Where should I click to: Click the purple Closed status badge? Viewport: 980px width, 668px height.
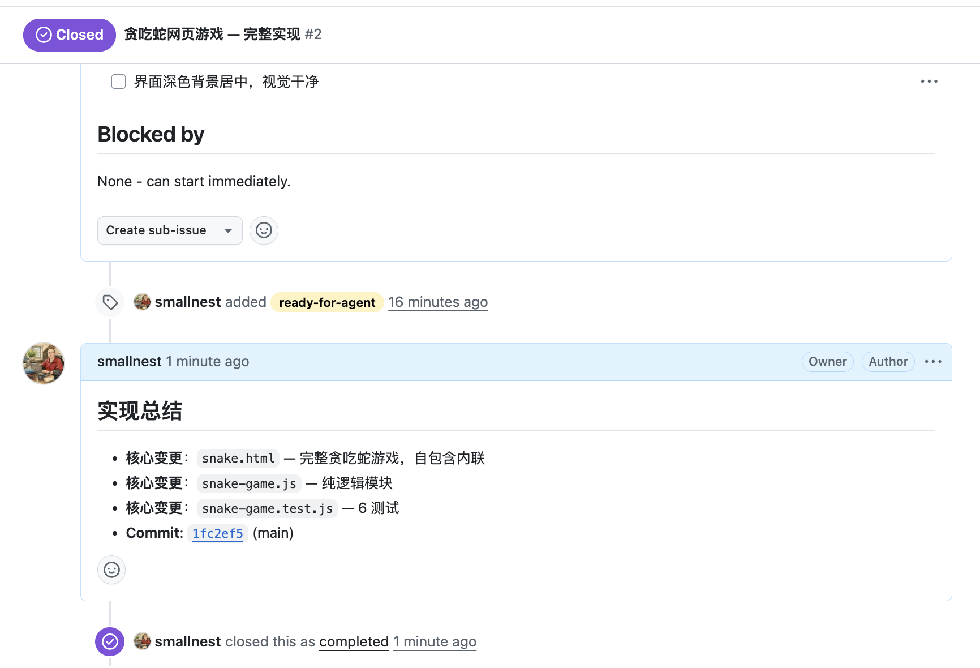[70, 35]
